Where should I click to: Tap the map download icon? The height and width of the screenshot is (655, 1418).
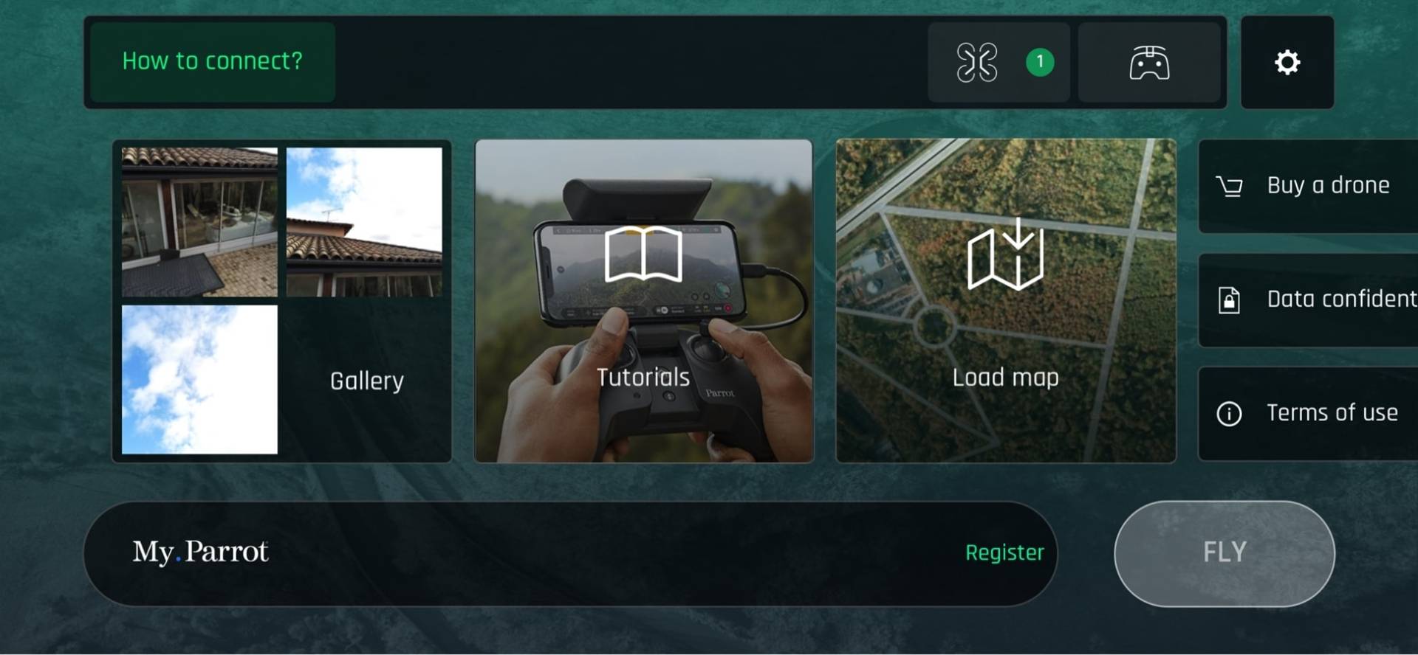[x=1006, y=254]
